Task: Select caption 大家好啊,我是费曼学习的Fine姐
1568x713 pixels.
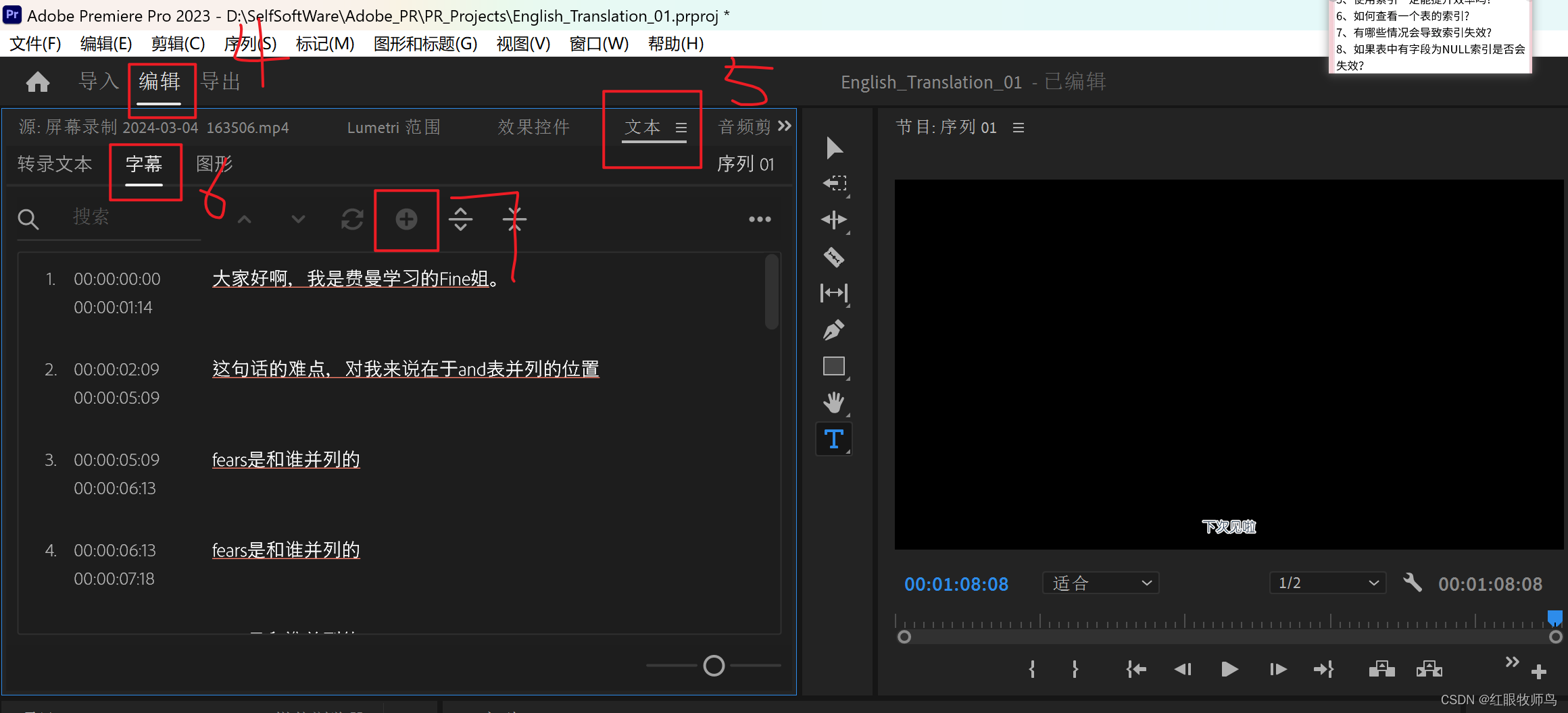Action: click(x=356, y=279)
